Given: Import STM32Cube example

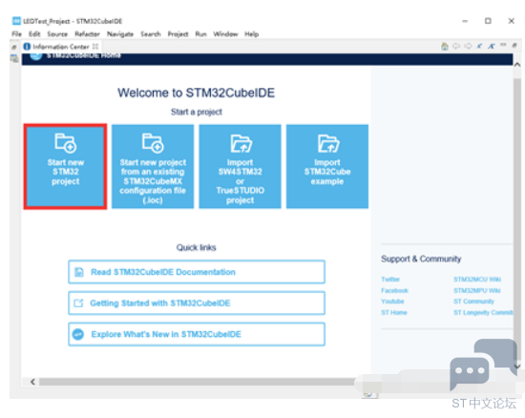Looking at the screenshot, I should (x=327, y=167).
